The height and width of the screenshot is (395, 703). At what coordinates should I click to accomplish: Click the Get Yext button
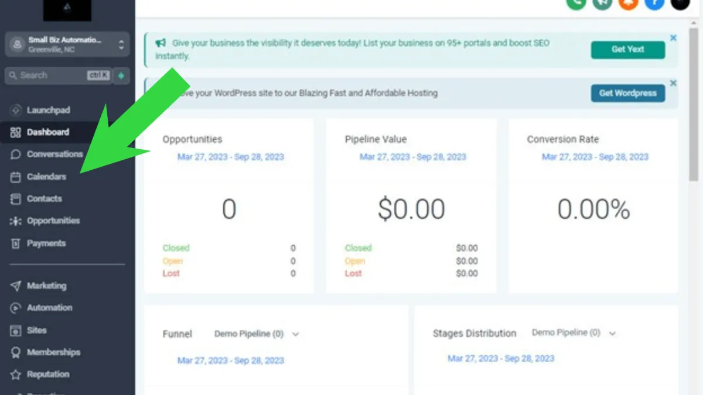point(627,50)
